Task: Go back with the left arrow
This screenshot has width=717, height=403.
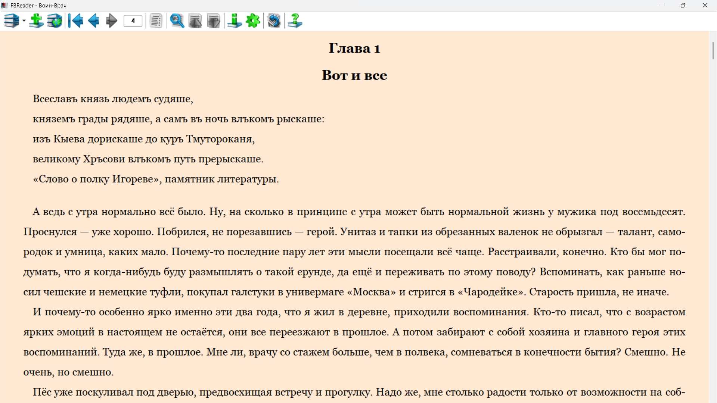Action: [94, 21]
